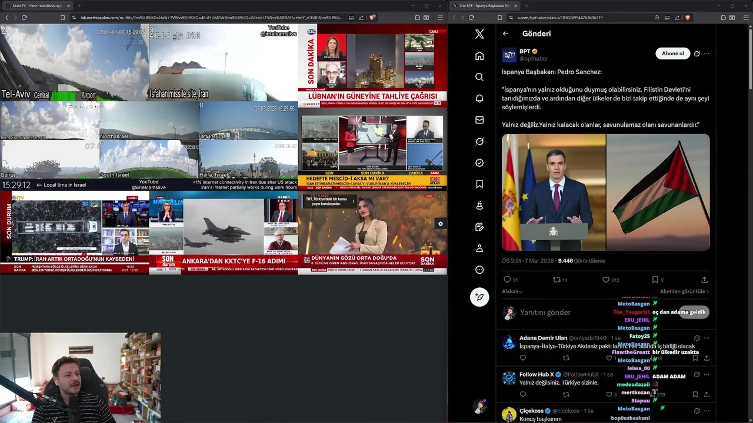753x423 pixels.
Task: Select Ankara'dan KKTC'ye F-16 news tile
Action: [x=224, y=233]
